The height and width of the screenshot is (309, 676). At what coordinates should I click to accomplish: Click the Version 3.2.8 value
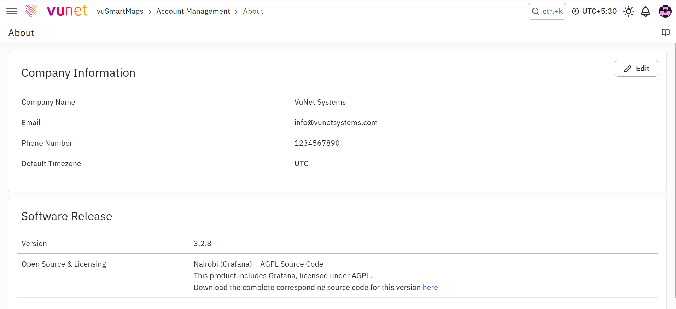tap(202, 244)
